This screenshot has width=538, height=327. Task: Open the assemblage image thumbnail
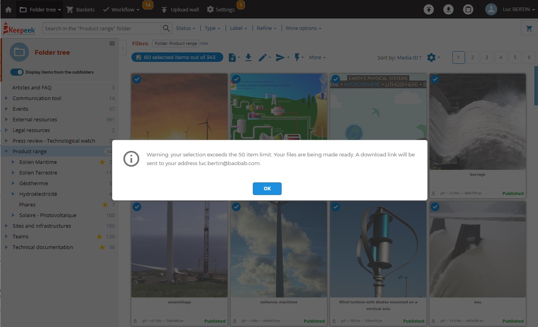179,249
